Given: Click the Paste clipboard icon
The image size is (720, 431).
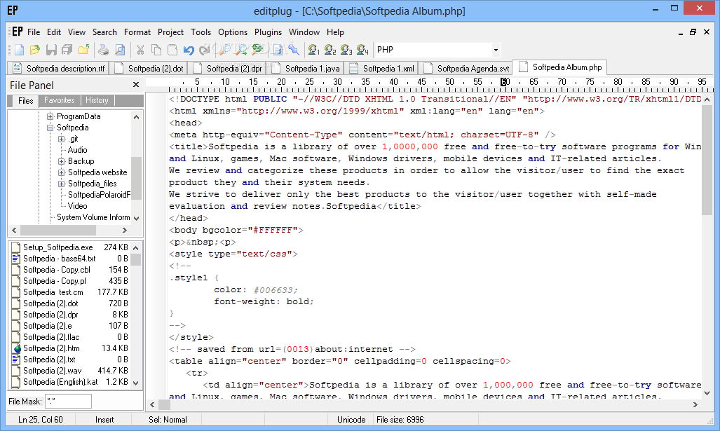Looking at the screenshot, I should (x=172, y=50).
